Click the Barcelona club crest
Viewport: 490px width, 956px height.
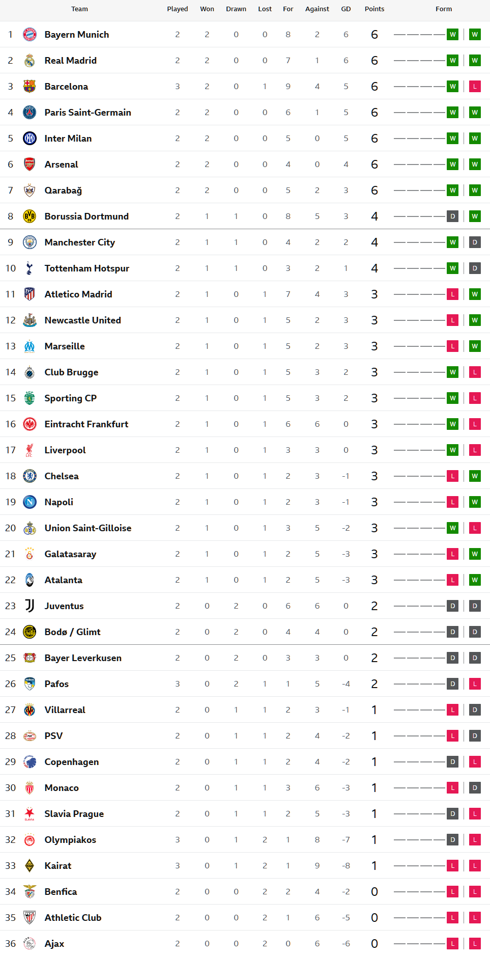point(30,87)
